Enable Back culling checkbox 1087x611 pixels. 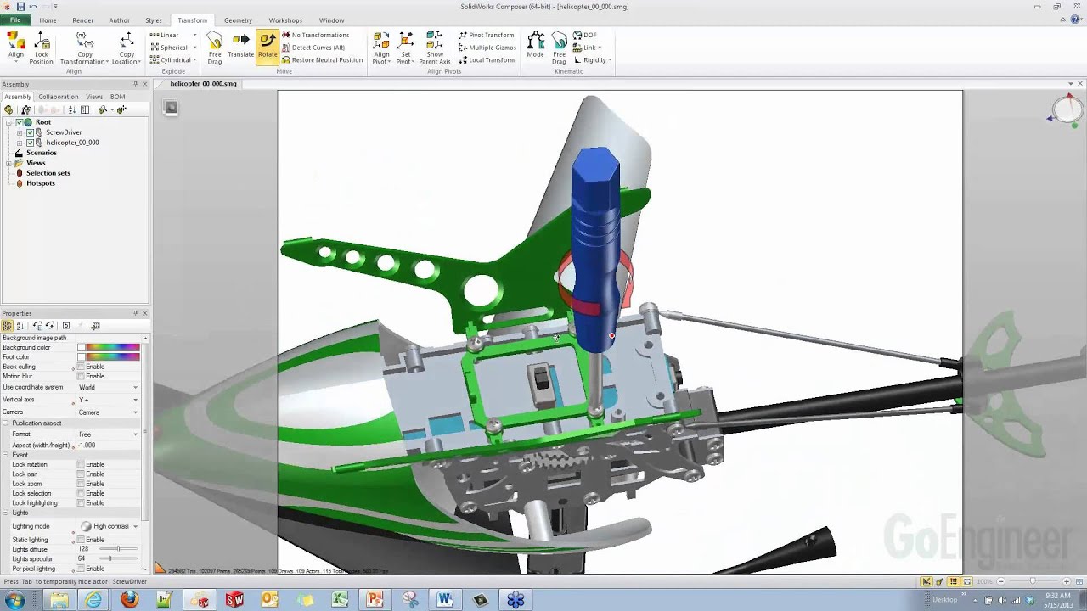tap(81, 367)
